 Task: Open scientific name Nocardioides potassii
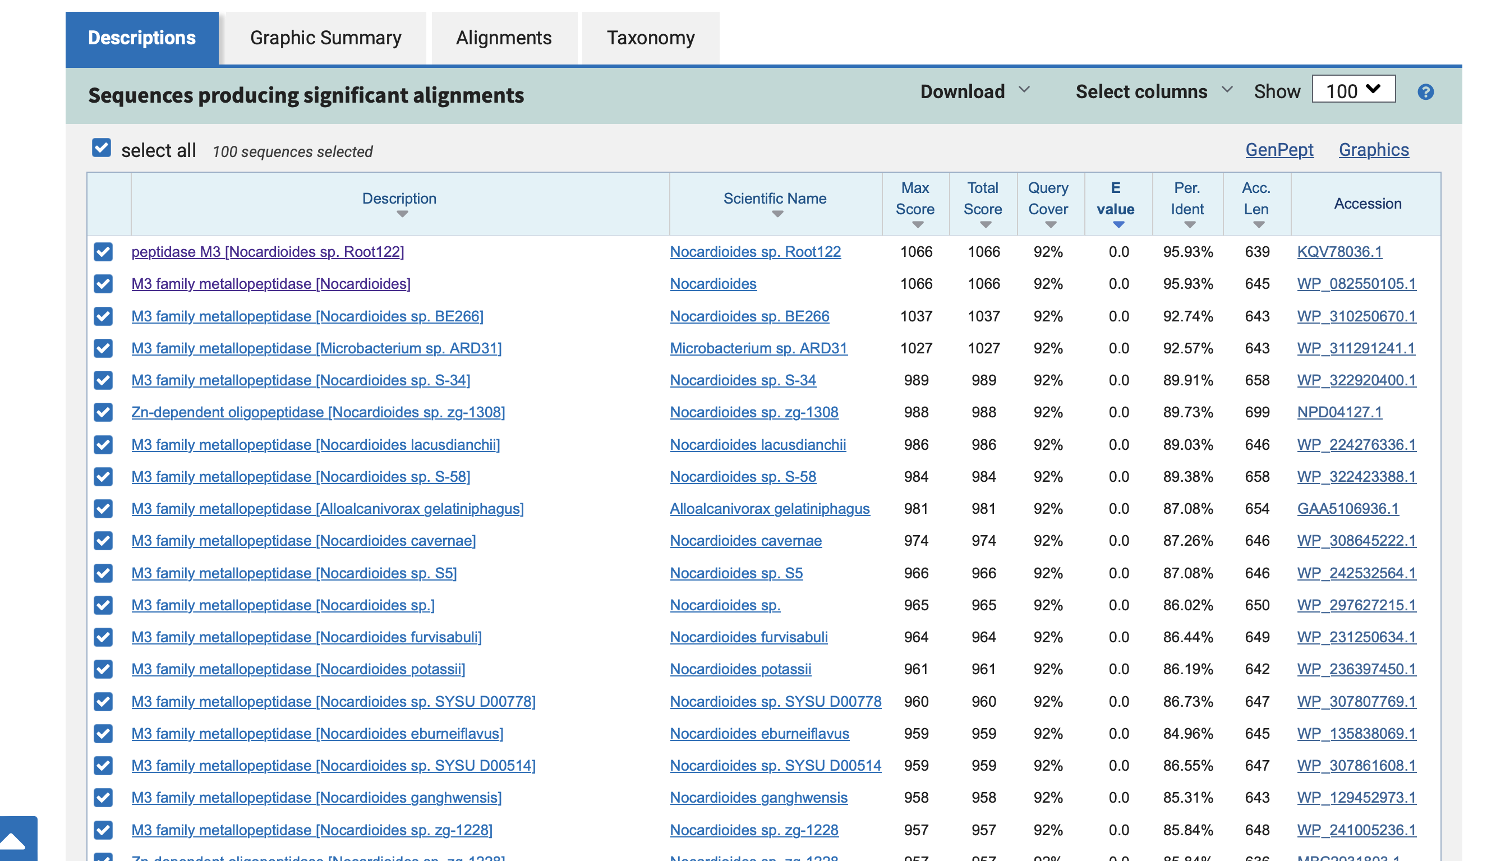[x=740, y=669]
